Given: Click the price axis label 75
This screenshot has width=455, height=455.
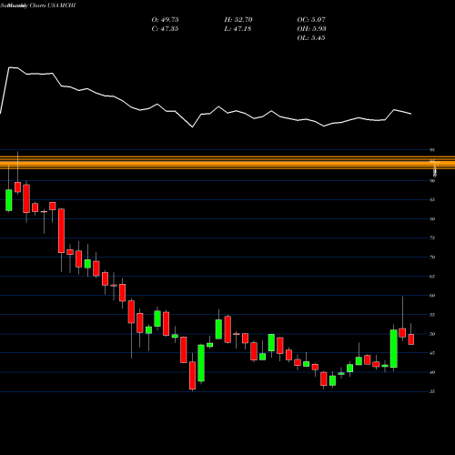Looking at the screenshot, I should coord(432,238).
